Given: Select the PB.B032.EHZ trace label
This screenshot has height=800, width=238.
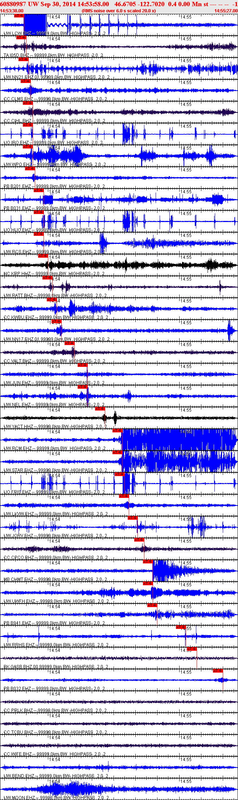Looking at the screenshot, I should (x=54, y=689).
